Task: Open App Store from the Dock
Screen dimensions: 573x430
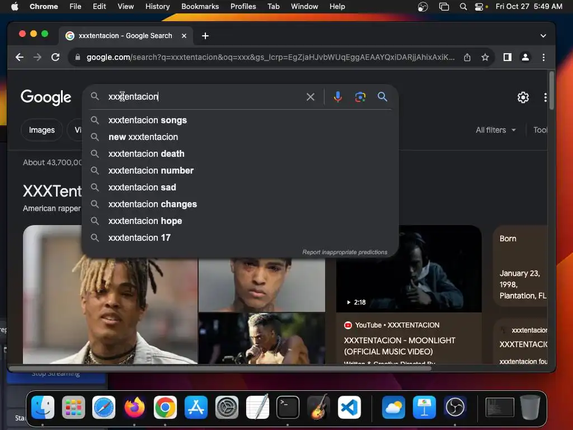Action: tap(196, 407)
